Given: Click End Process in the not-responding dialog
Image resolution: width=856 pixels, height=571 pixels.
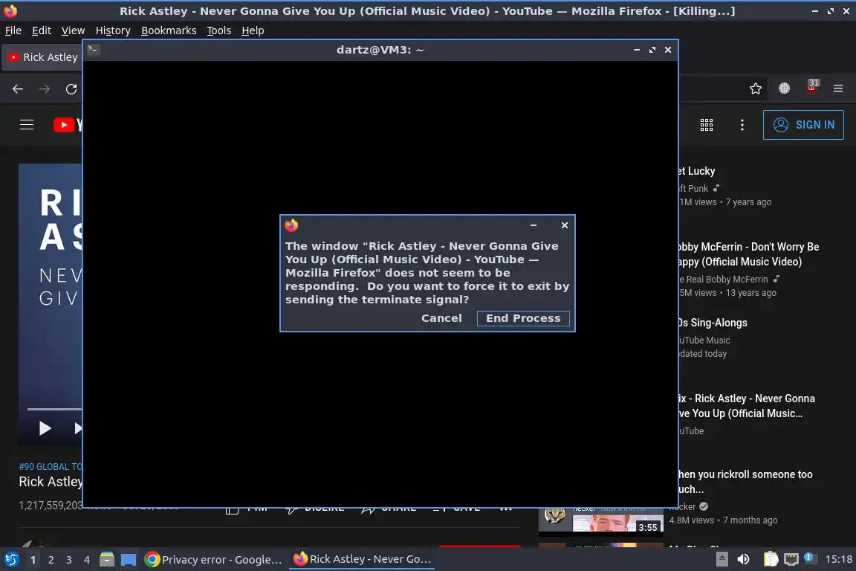Looking at the screenshot, I should [523, 318].
